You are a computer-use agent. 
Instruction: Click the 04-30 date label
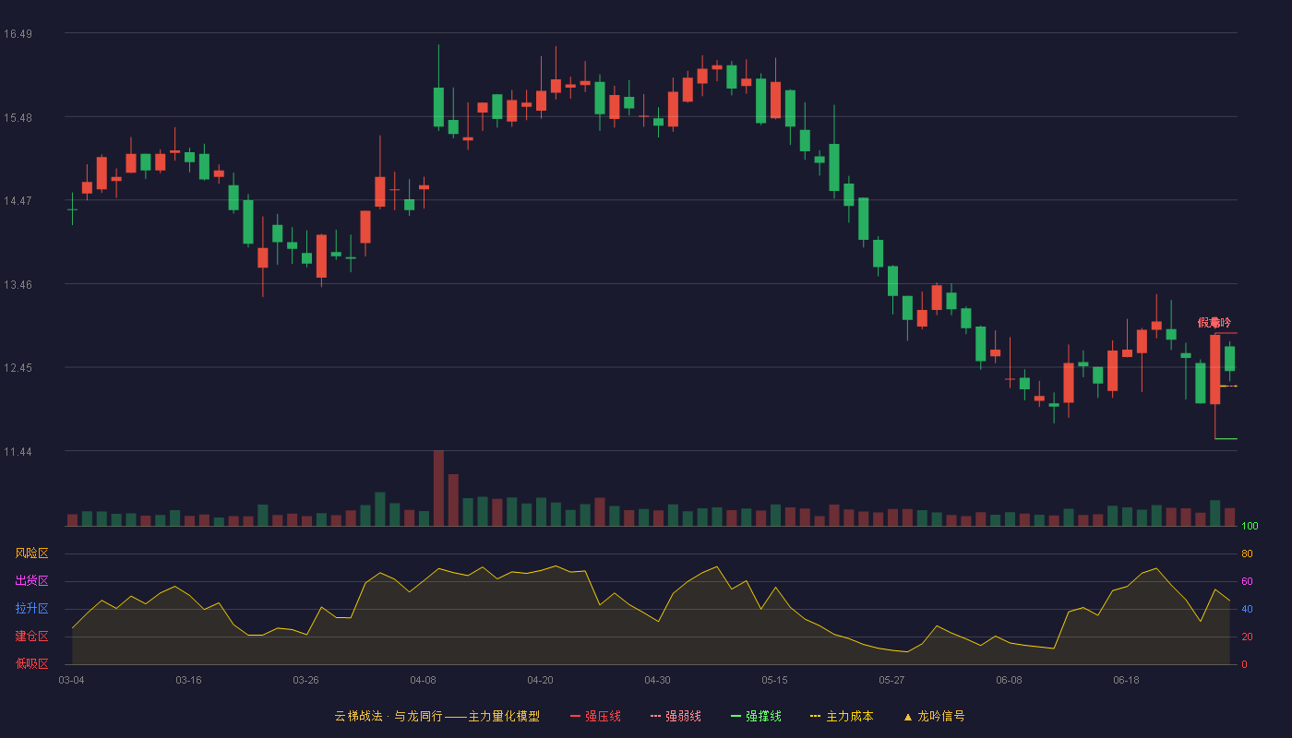point(657,680)
